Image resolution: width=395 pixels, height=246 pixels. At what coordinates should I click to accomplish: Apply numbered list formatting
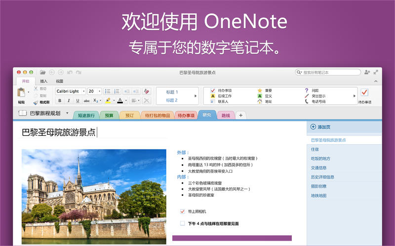tap(117, 91)
